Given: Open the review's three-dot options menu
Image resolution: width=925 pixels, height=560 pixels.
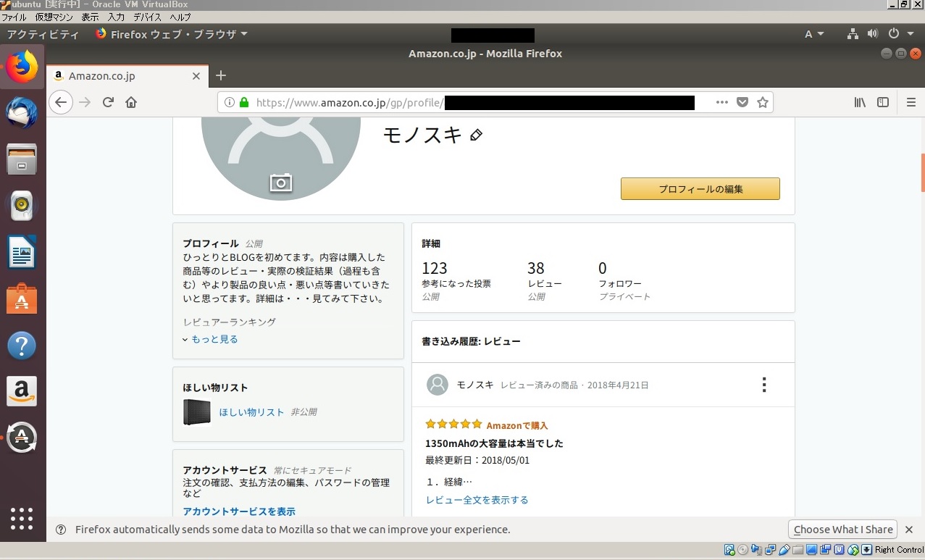Looking at the screenshot, I should pos(763,385).
